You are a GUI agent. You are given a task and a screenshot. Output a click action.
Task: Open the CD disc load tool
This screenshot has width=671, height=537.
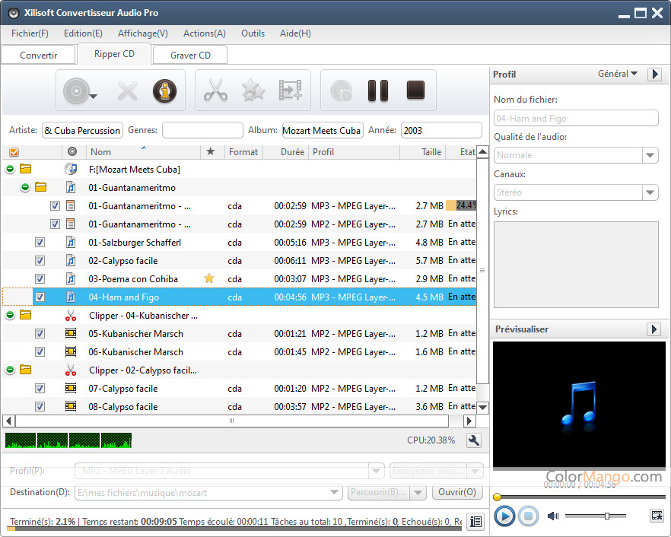tap(80, 91)
